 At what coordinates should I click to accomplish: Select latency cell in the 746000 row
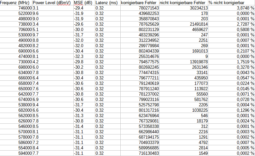108,8
